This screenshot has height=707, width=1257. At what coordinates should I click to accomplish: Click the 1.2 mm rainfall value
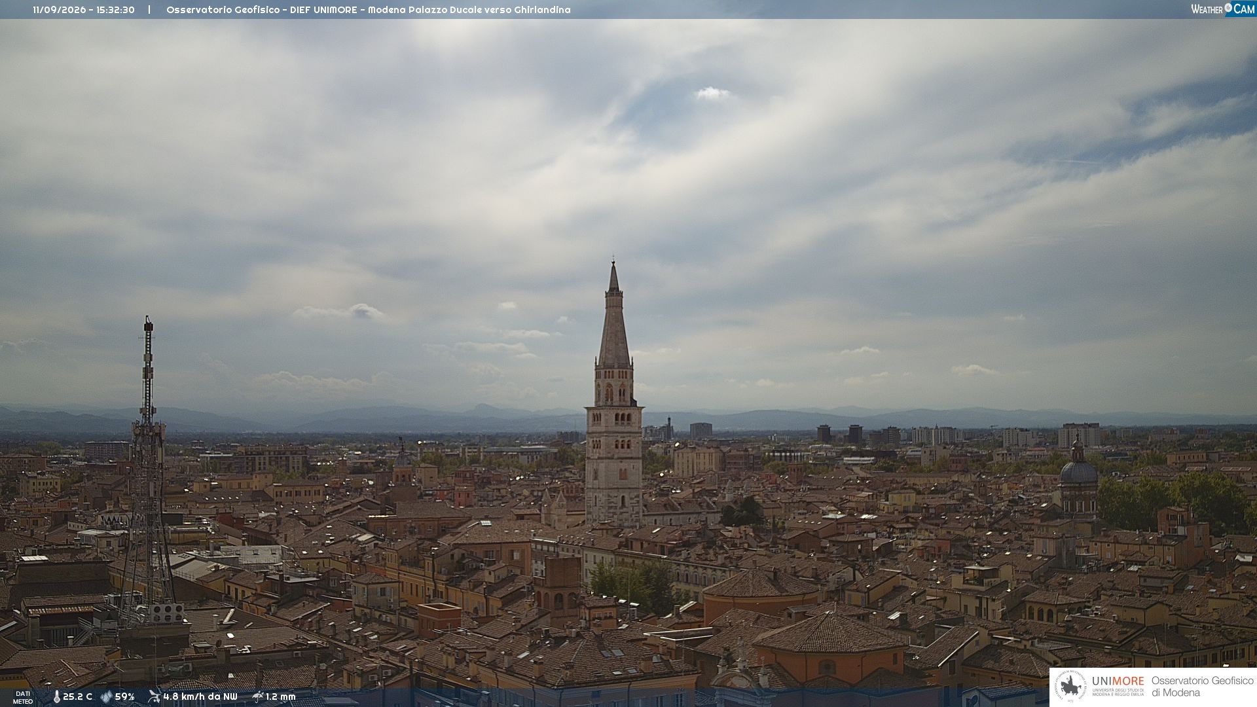coord(280,697)
